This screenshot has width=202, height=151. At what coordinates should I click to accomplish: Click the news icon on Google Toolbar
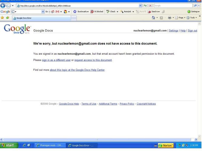pos(53,12)
